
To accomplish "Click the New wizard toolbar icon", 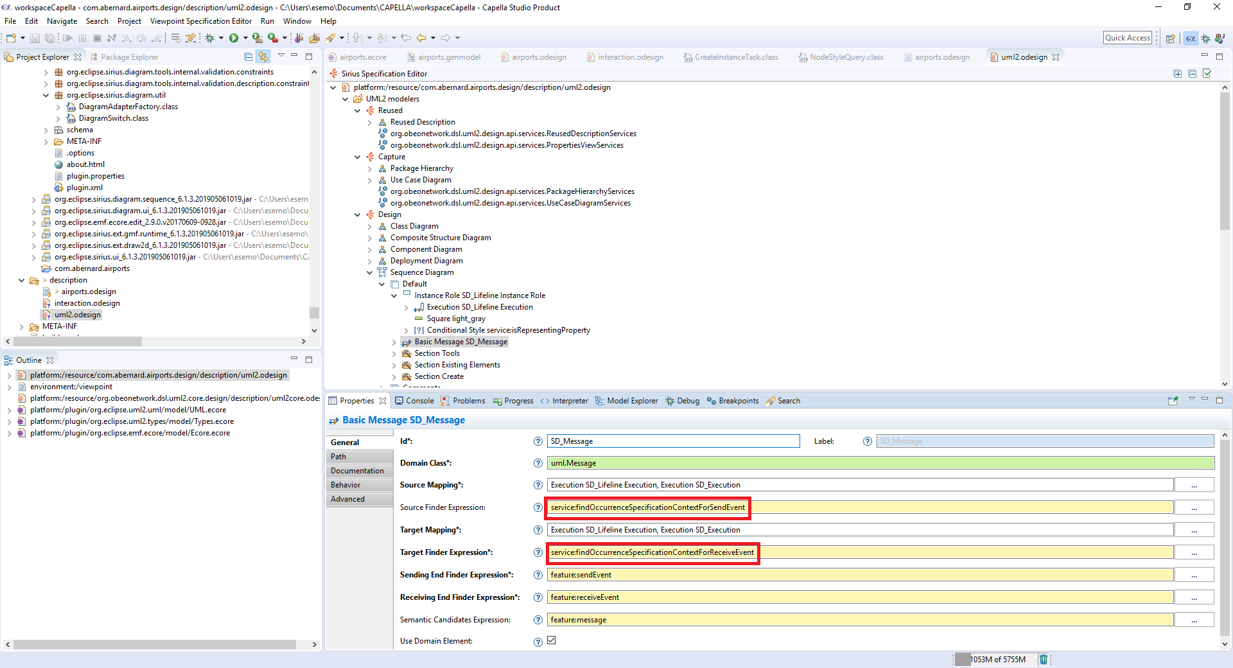I will pyautogui.click(x=11, y=38).
